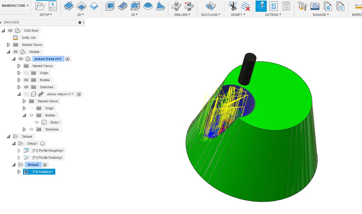Show the hidden Origin folder under pokus freza
The image size is (362, 214).
26,73
